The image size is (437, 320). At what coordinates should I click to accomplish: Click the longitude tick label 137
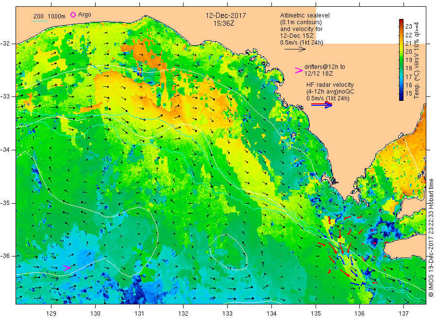[x=403, y=314]
